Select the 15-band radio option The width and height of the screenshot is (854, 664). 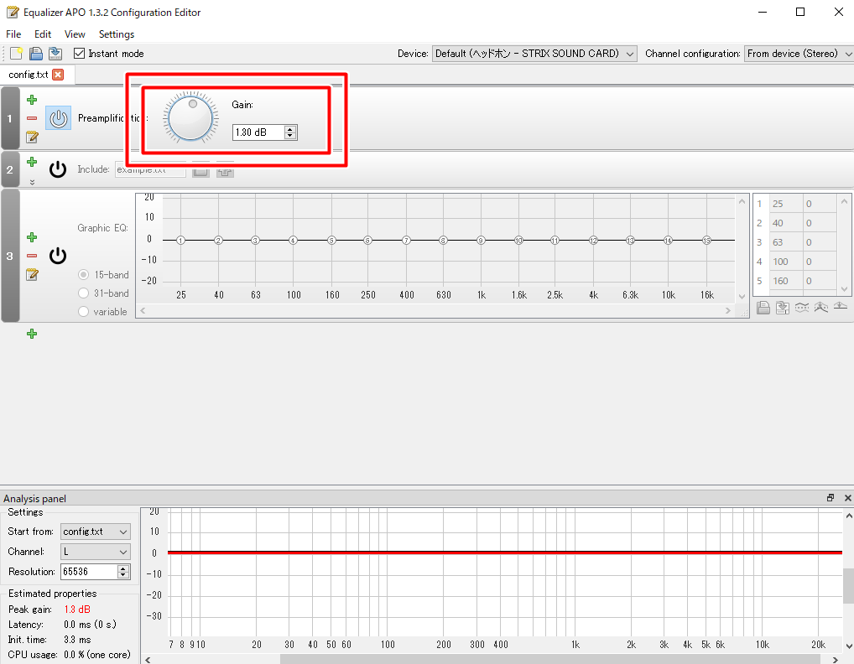click(83, 275)
